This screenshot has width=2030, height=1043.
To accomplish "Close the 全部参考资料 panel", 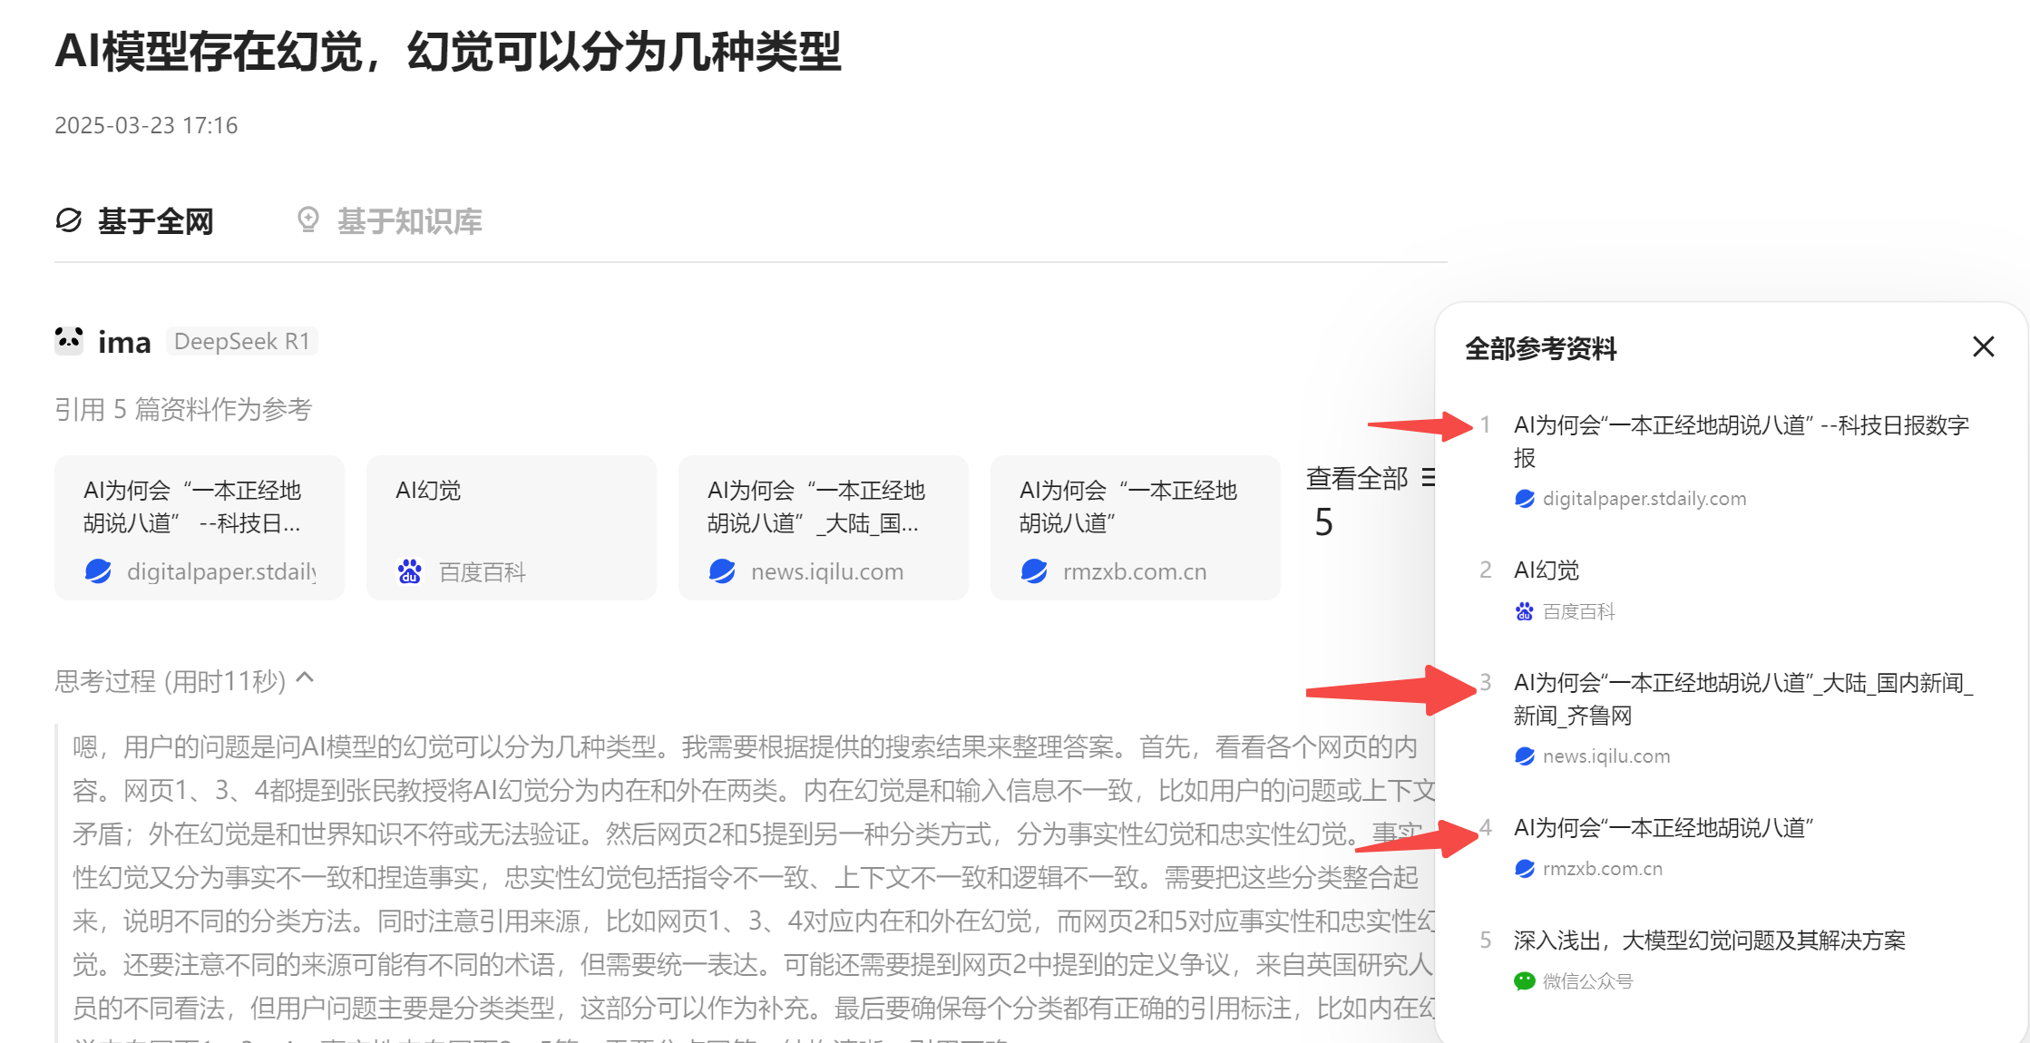I will click(1983, 346).
